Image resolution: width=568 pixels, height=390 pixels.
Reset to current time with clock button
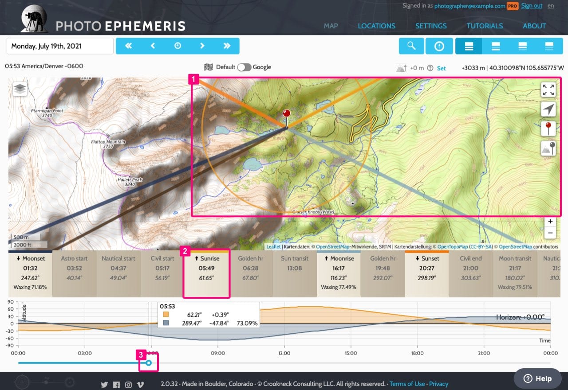(177, 46)
